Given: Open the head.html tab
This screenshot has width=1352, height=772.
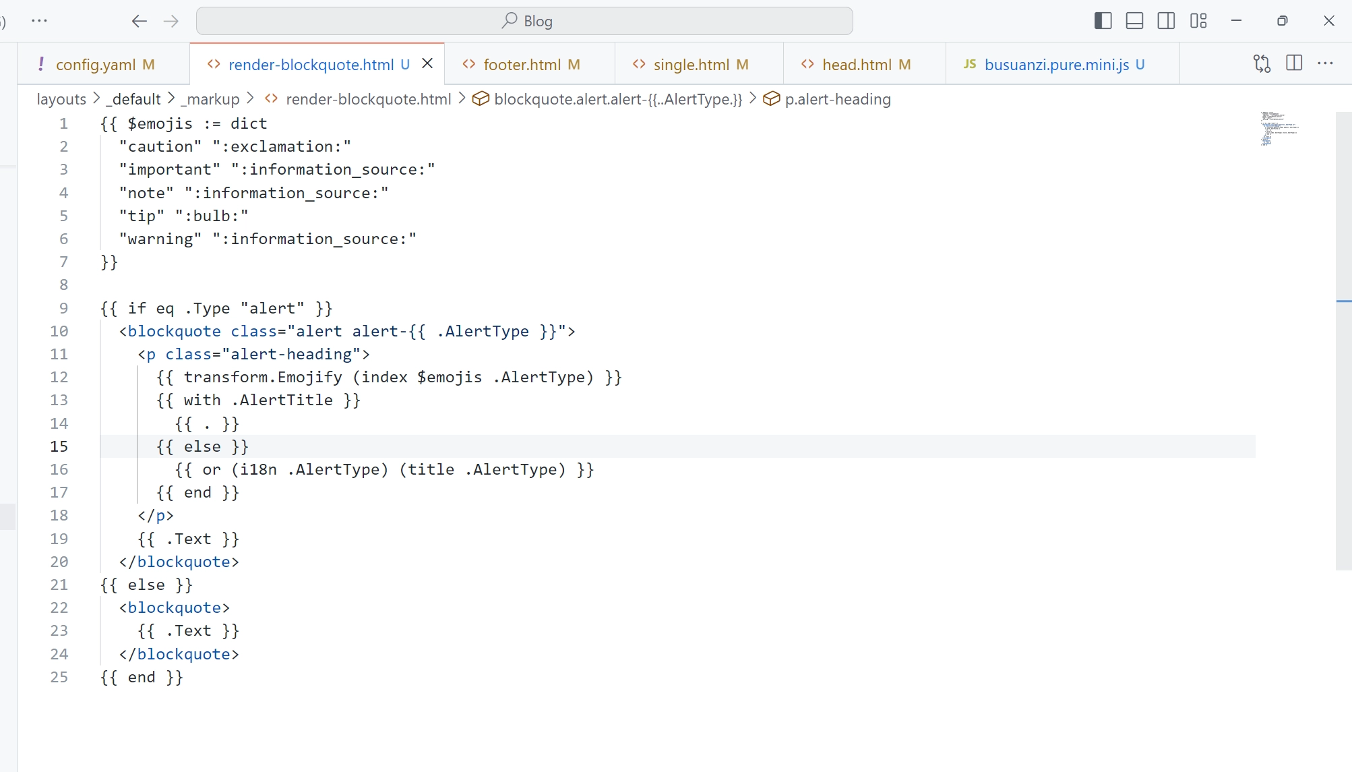Looking at the screenshot, I should tap(865, 64).
